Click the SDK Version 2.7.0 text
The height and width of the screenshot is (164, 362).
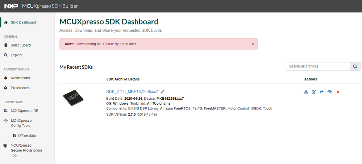[132, 114]
